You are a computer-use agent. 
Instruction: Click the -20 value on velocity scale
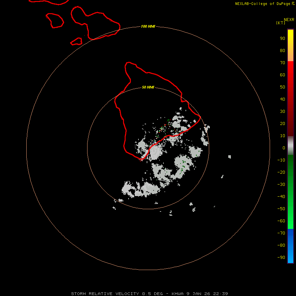tap(281, 172)
